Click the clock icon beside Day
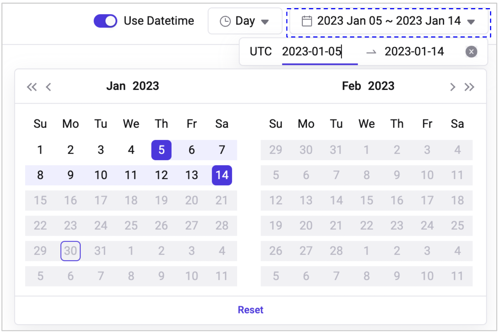500x334 pixels. click(x=225, y=21)
